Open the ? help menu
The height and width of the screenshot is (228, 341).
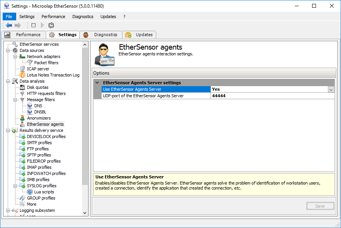tap(124, 17)
